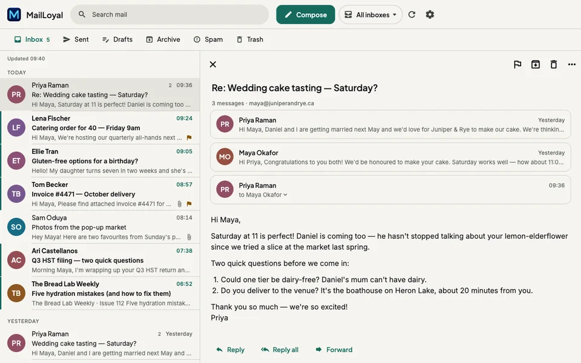This screenshot has width=581, height=363.
Task: Open the Drafts tab
Action: [117, 39]
